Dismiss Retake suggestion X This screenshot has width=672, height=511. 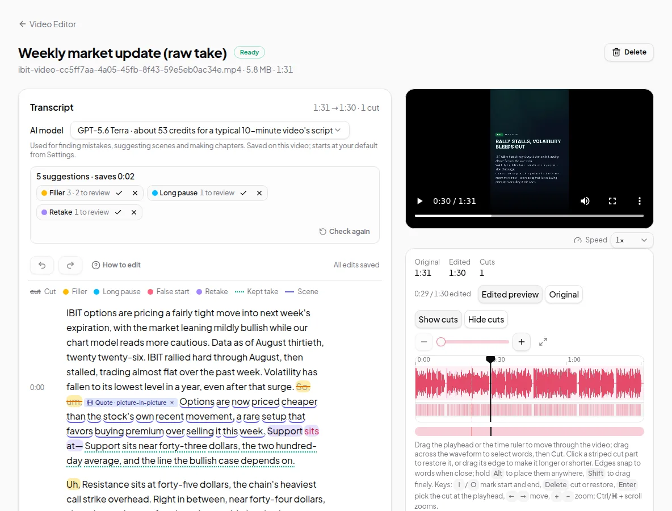click(134, 212)
